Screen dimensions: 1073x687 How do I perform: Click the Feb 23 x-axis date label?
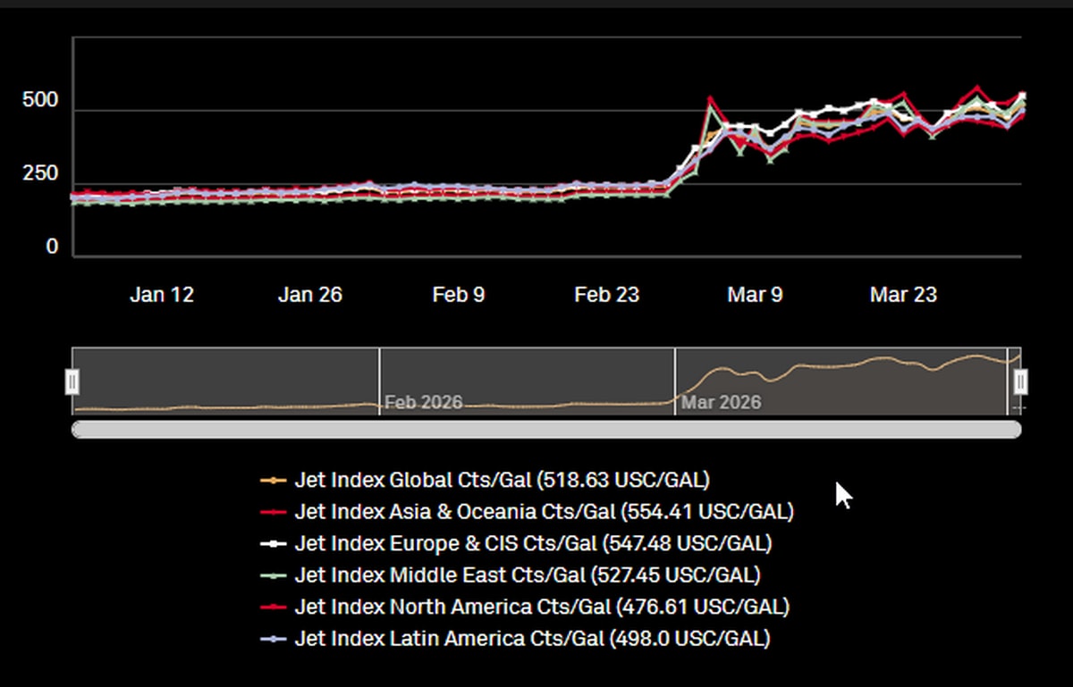[606, 295]
